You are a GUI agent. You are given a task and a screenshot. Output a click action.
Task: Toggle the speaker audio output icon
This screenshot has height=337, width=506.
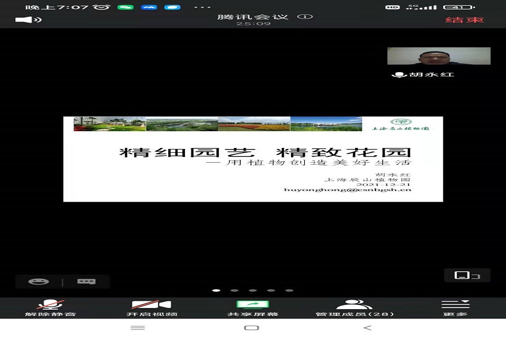pos(28,20)
